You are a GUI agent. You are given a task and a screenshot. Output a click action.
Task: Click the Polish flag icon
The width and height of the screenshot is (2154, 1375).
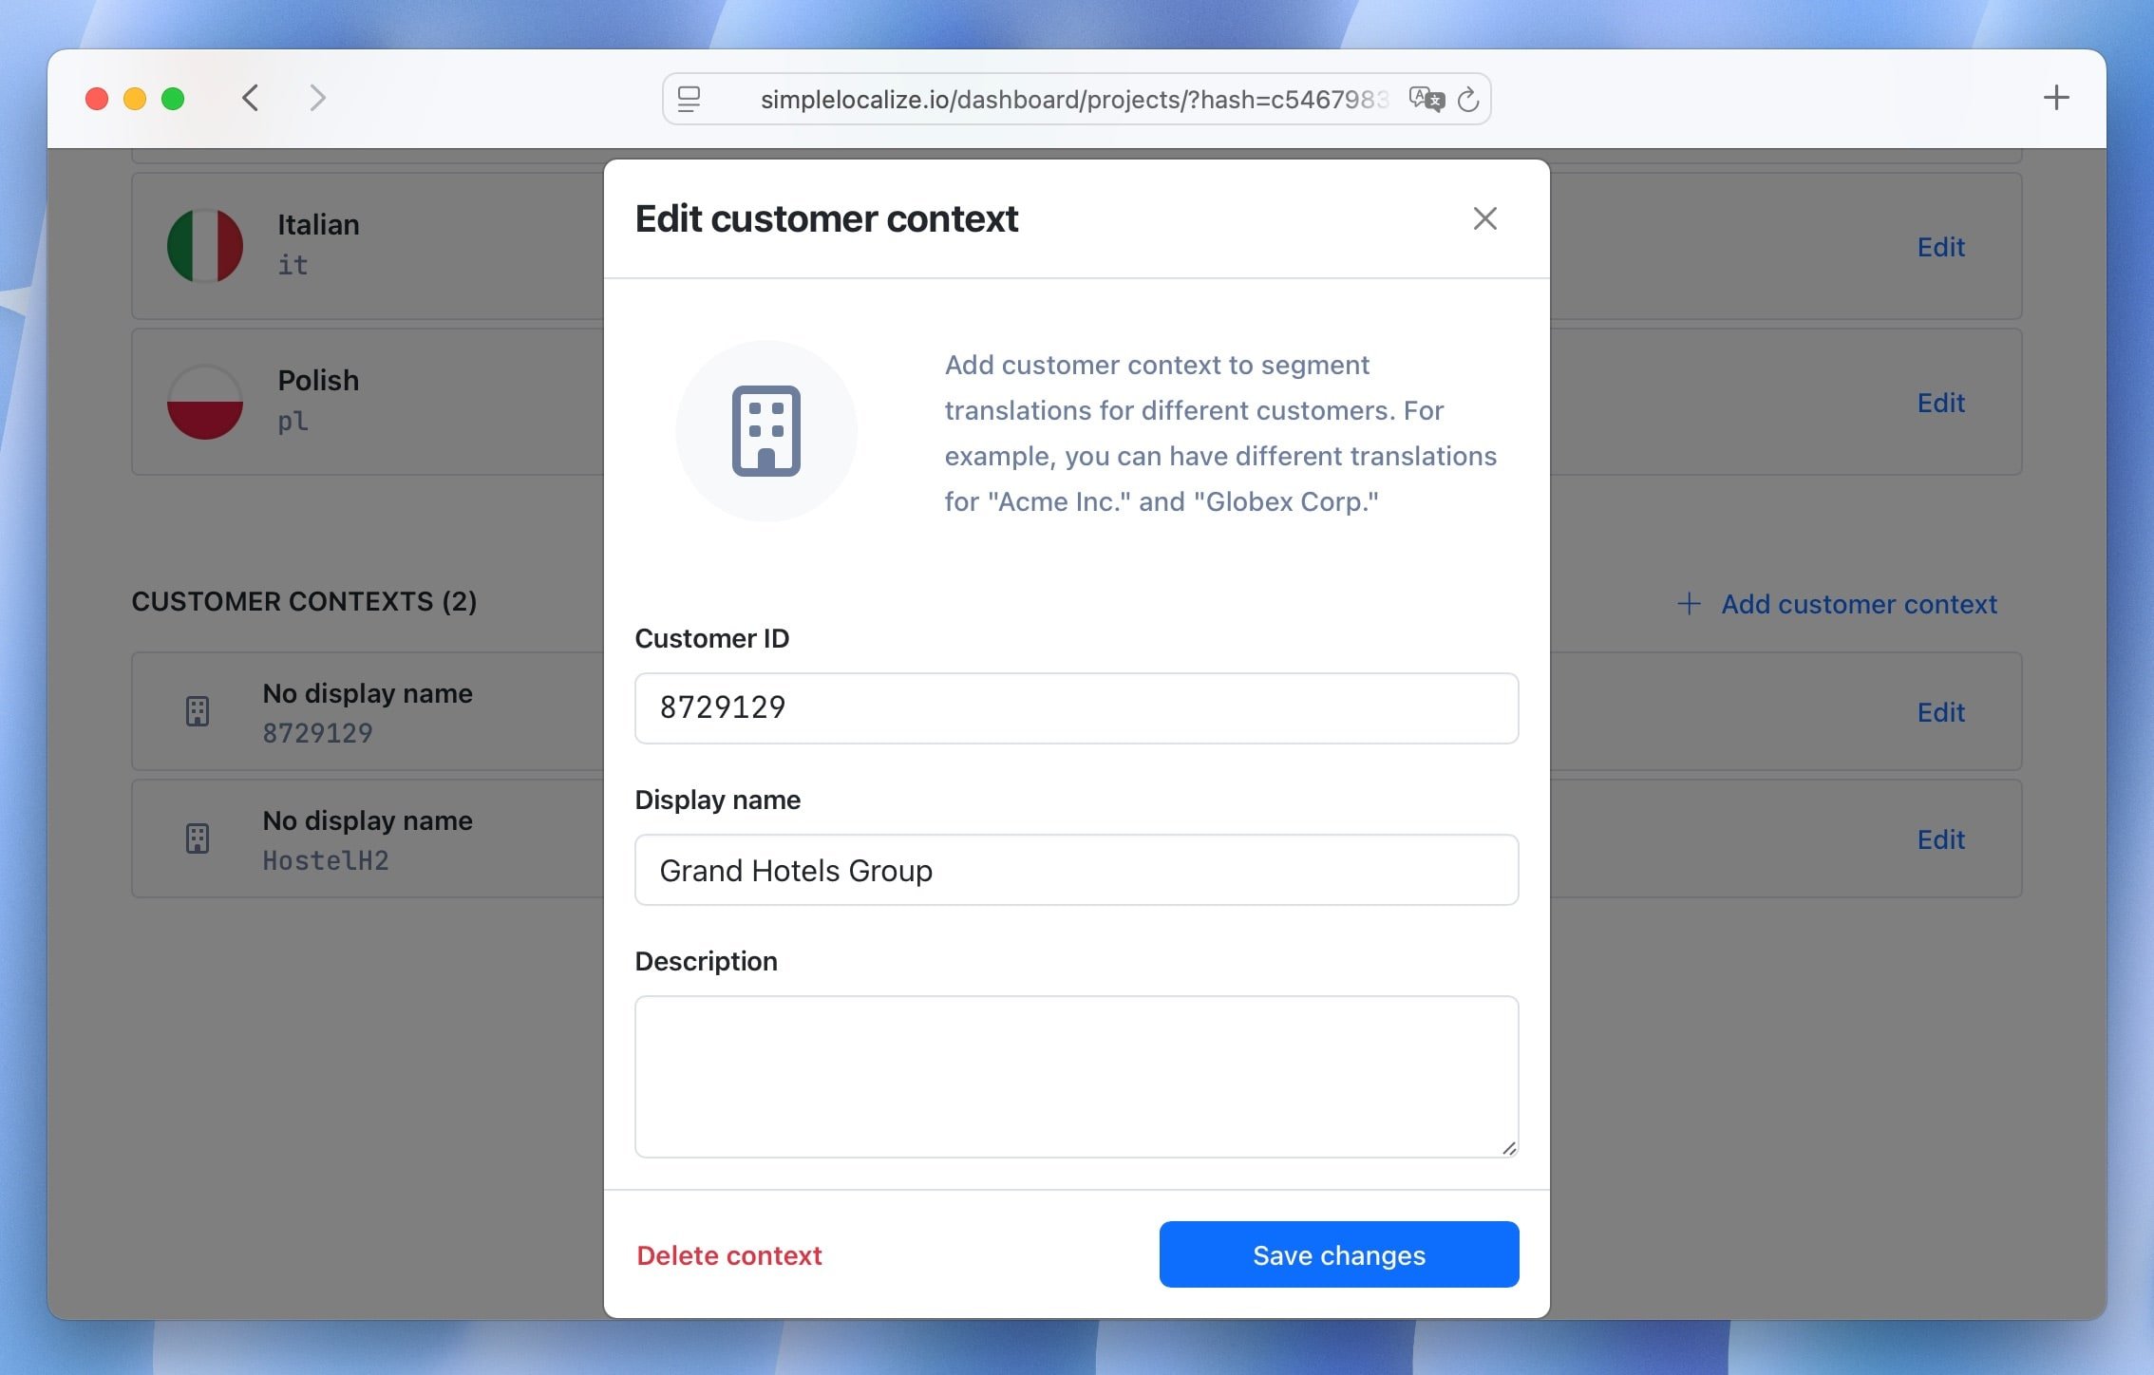pos(204,402)
